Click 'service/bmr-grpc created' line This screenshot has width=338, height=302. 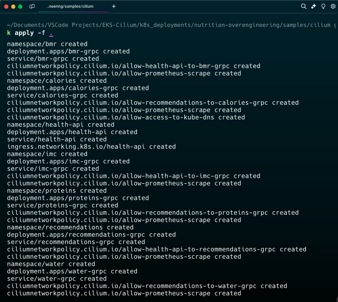(53, 59)
